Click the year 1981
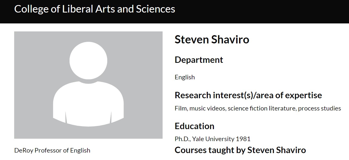Viewport: 349px width, 160px height. (x=243, y=139)
